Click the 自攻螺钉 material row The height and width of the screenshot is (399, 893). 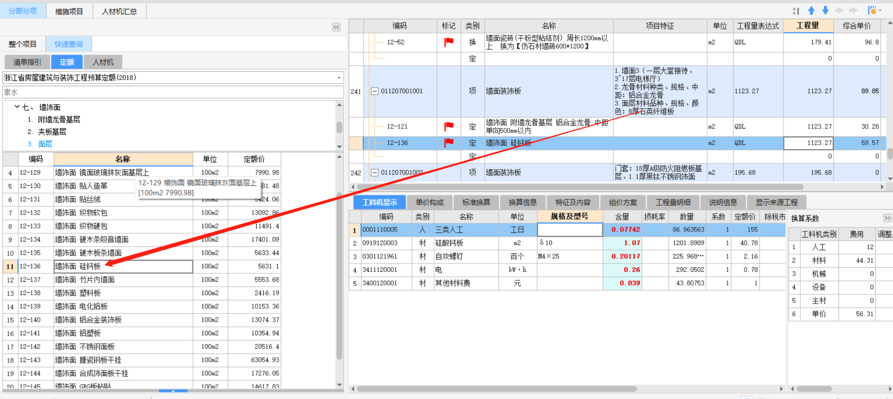[567, 257]
